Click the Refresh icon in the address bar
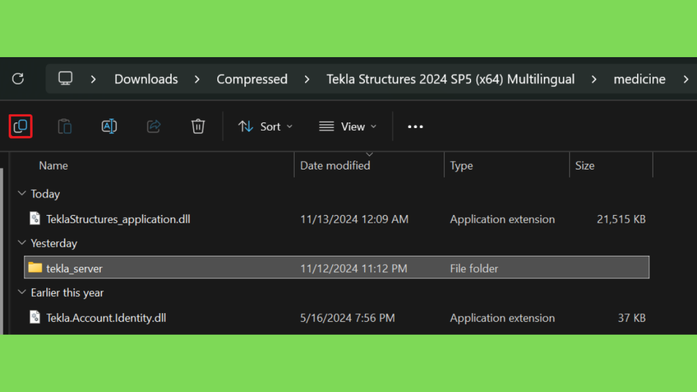 click(18, 79)
